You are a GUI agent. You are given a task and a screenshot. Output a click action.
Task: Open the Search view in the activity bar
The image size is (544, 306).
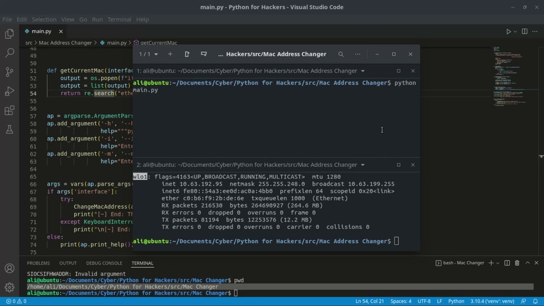pos(9,53)
